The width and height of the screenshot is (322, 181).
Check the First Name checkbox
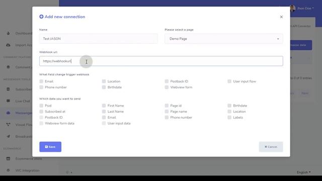coord(104,106)
